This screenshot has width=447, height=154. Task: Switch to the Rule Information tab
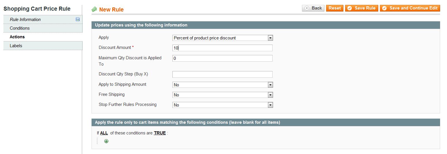coord(25,20)
